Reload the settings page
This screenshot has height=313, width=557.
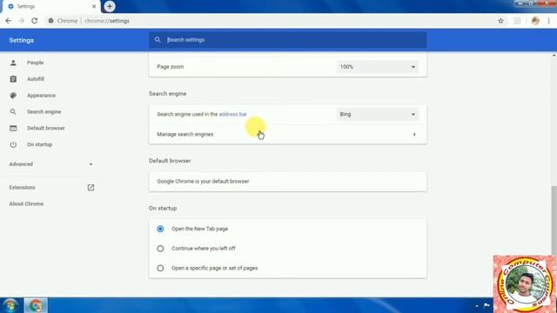[35, 21]
